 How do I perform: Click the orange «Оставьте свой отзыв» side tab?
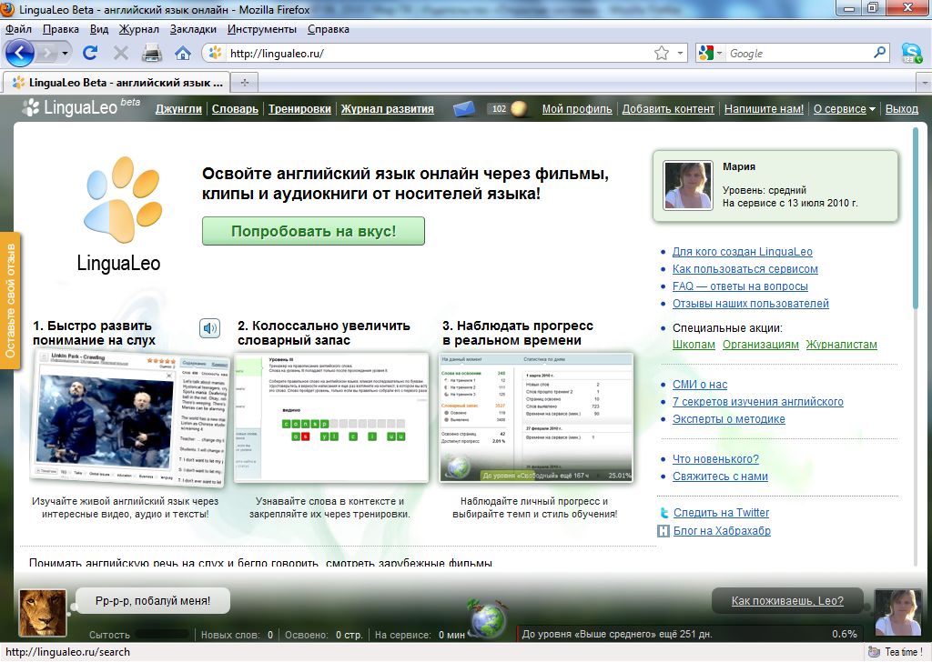[x=11, y=301]
